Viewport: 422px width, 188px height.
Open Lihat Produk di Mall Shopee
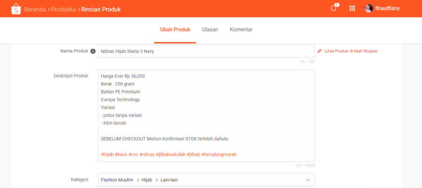(351, 51)
